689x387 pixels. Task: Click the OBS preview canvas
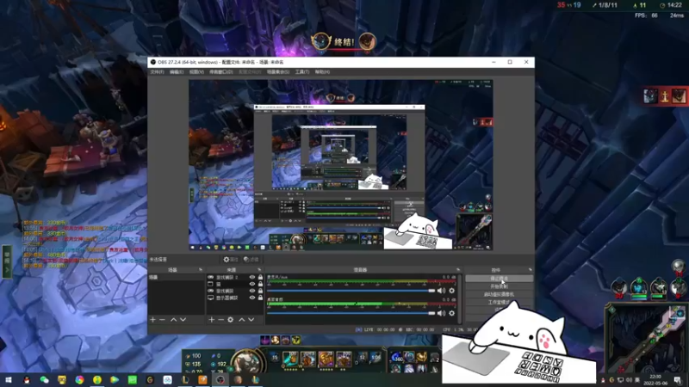341,165
